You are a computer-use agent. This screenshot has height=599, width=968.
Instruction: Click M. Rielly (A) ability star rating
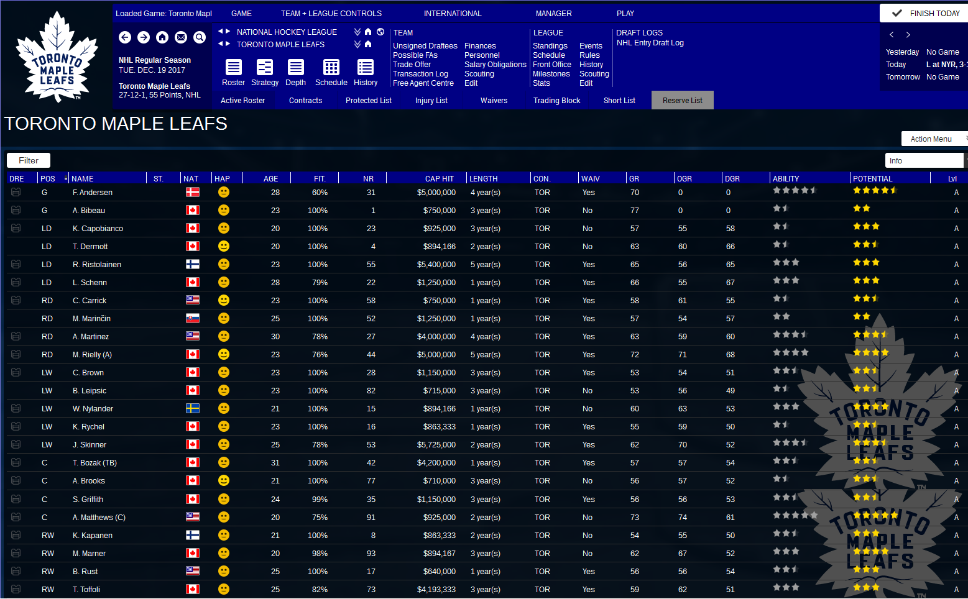click(791, 353)
